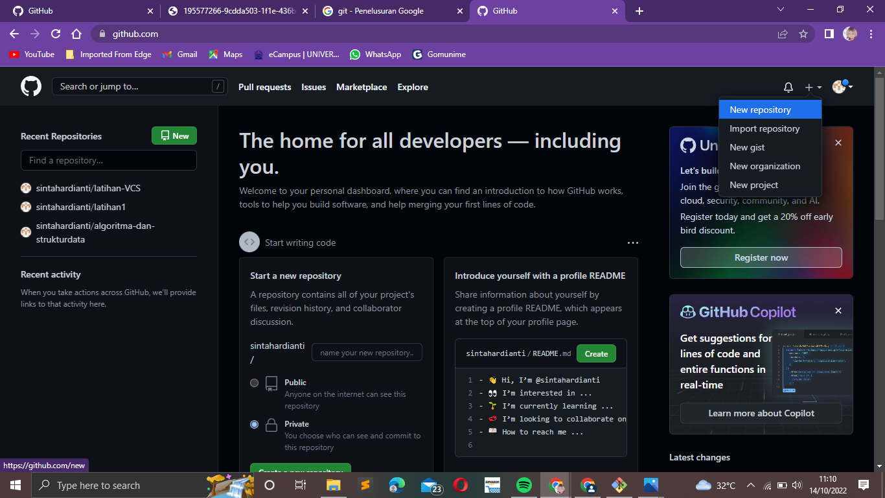Select the sintahardianti/latihan-VCS repository icon
The height and width of the screenshot is (498, 885).
tap(26, 188)
